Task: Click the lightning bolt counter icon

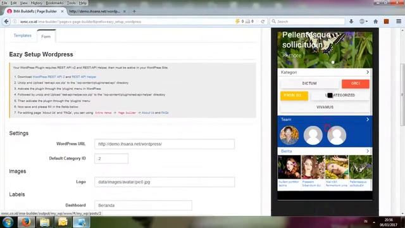Action: point(237,22)
